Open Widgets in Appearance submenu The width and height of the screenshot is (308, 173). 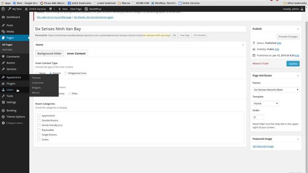pyautogui.click(x=37, y=87)
